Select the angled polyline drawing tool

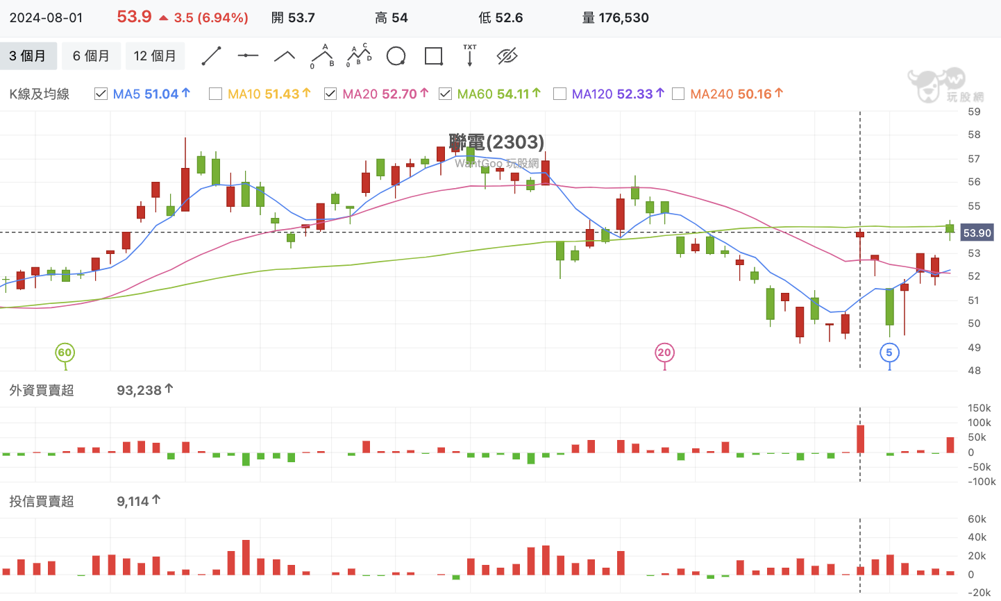[285, 56]
